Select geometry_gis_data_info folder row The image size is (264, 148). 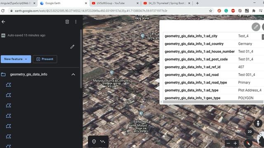point(40,74)
